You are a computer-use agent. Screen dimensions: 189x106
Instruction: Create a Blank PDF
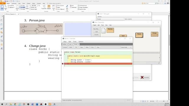click(x=58, y=7)
